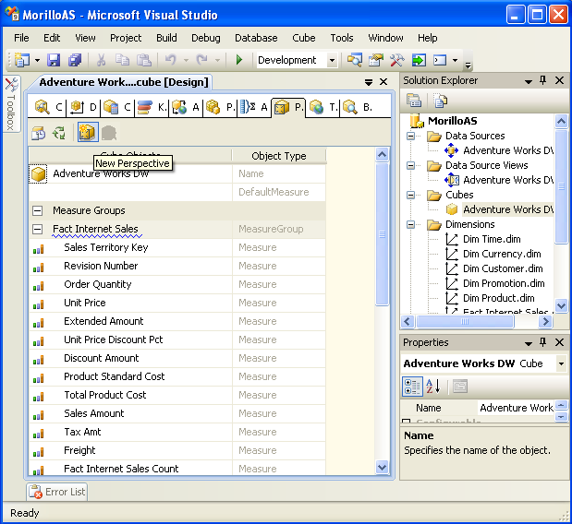572x524 pixels.
Task: Open the Toolbox icon with wrench and hammer
Action: 397,60
